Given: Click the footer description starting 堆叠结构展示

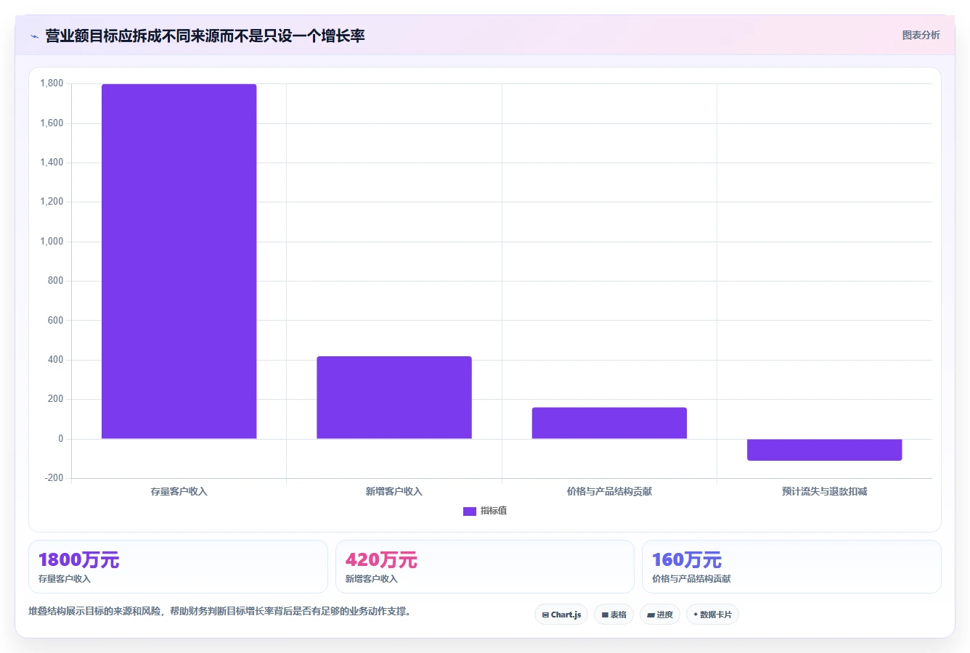Looking at the screenshot, I should 221,612.
